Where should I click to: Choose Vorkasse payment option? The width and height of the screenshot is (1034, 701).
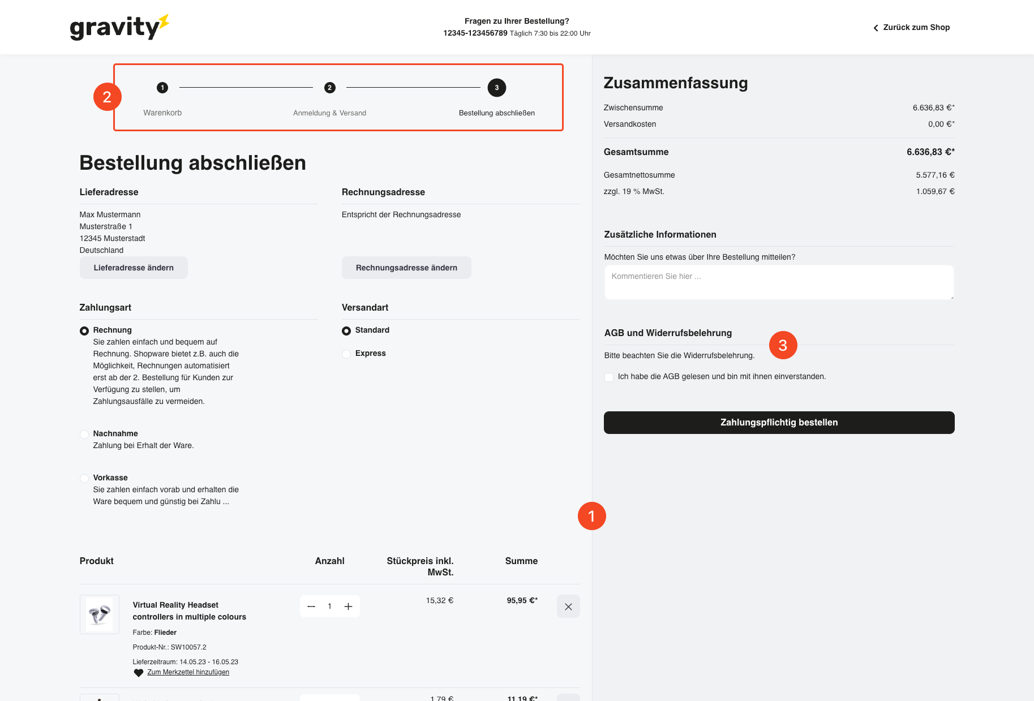pyautogui.click(x=84, y=479)
